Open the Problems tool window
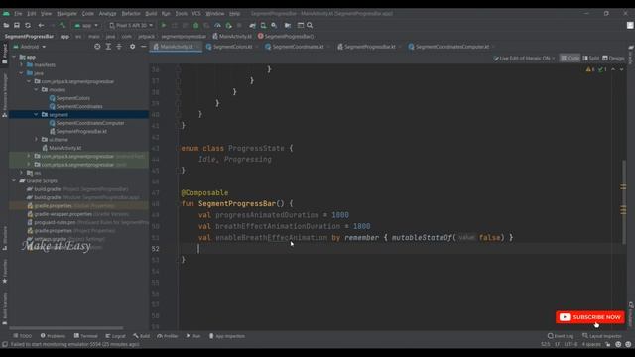This screenshot has height=357, width=635. click(x=53, y=336)
